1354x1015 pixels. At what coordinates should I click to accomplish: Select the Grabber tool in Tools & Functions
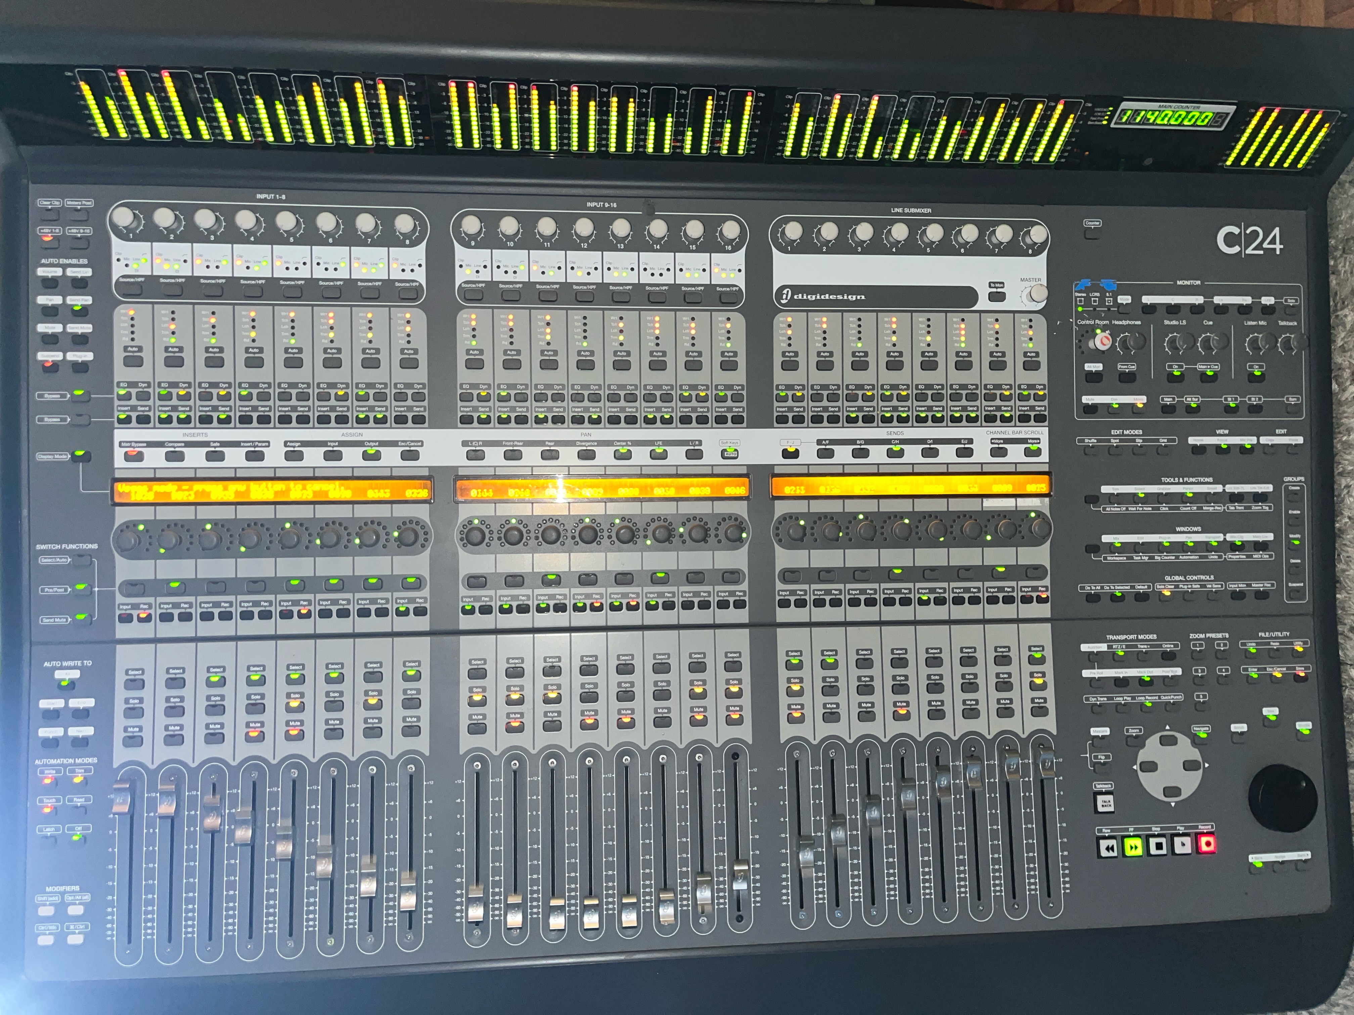click(1165, 499)
